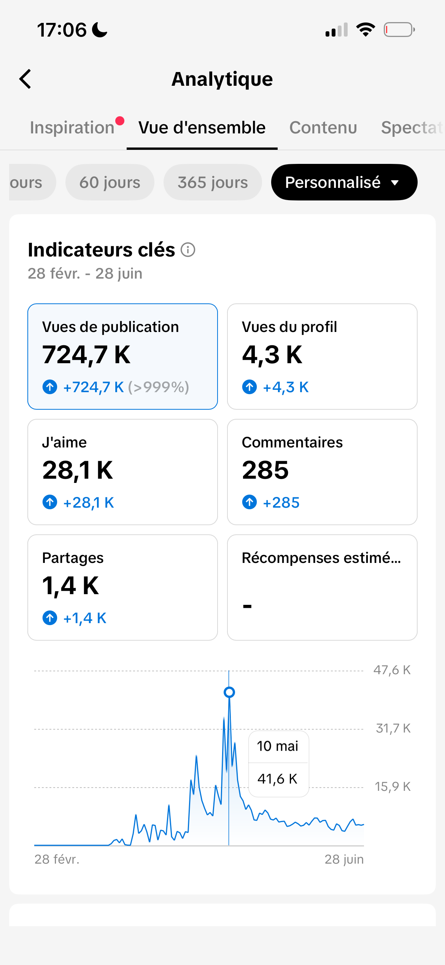The width and height of the screenshot is (445, 965).
Task: Select the Commentaires metric card
Action: (322, 472)
